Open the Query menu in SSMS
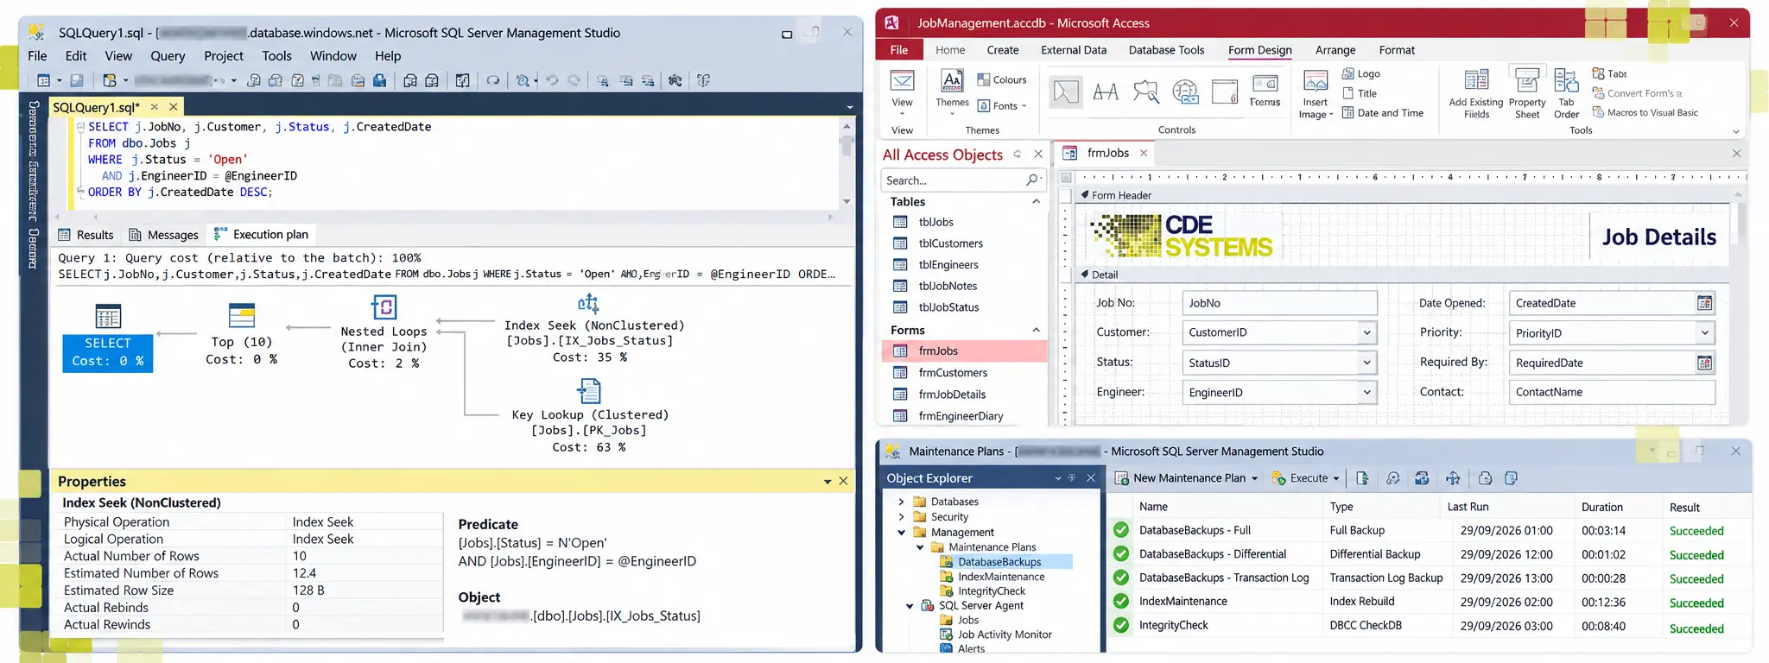Image resolution: width=1769 pixels, height=663 pixels. (168, 56)
